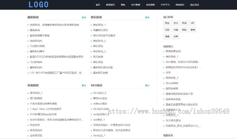Image resolution: width=237 pixels, height=139 pixels.
Task: Choose the 关键 hot tag
Action: pyautogui.click(x=176, y=30)
